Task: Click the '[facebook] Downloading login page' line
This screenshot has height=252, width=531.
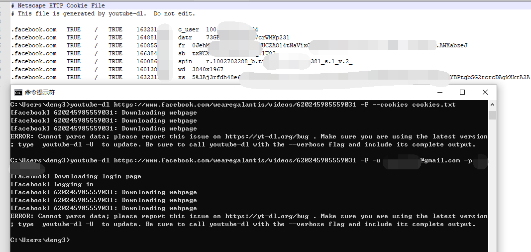Action: pos(76,176)
